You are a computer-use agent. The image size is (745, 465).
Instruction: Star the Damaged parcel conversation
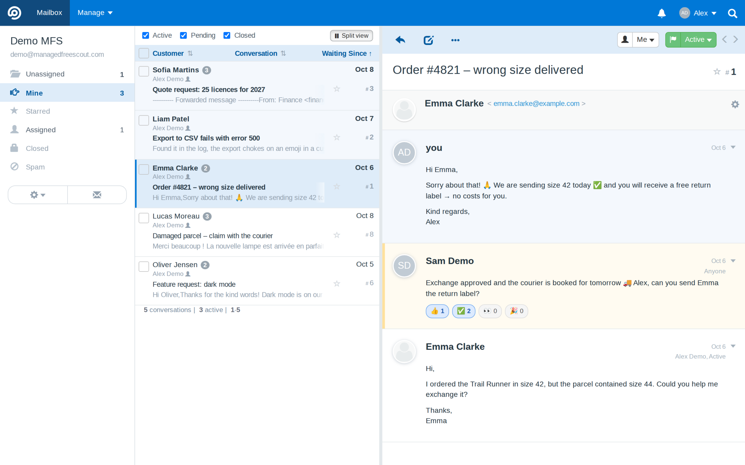point(337,235)
